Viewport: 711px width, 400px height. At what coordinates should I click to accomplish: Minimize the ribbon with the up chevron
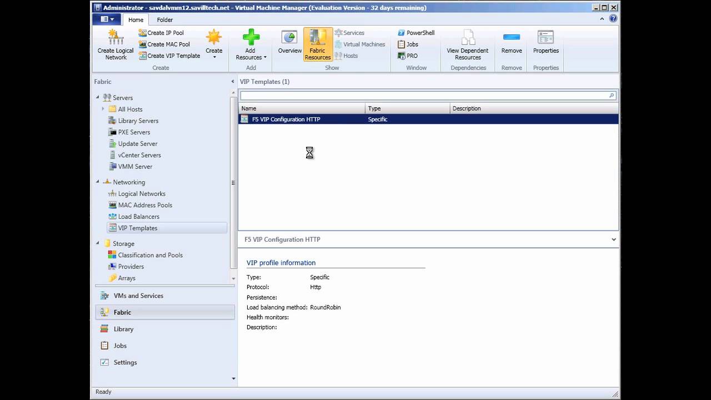tap(602, 19)
